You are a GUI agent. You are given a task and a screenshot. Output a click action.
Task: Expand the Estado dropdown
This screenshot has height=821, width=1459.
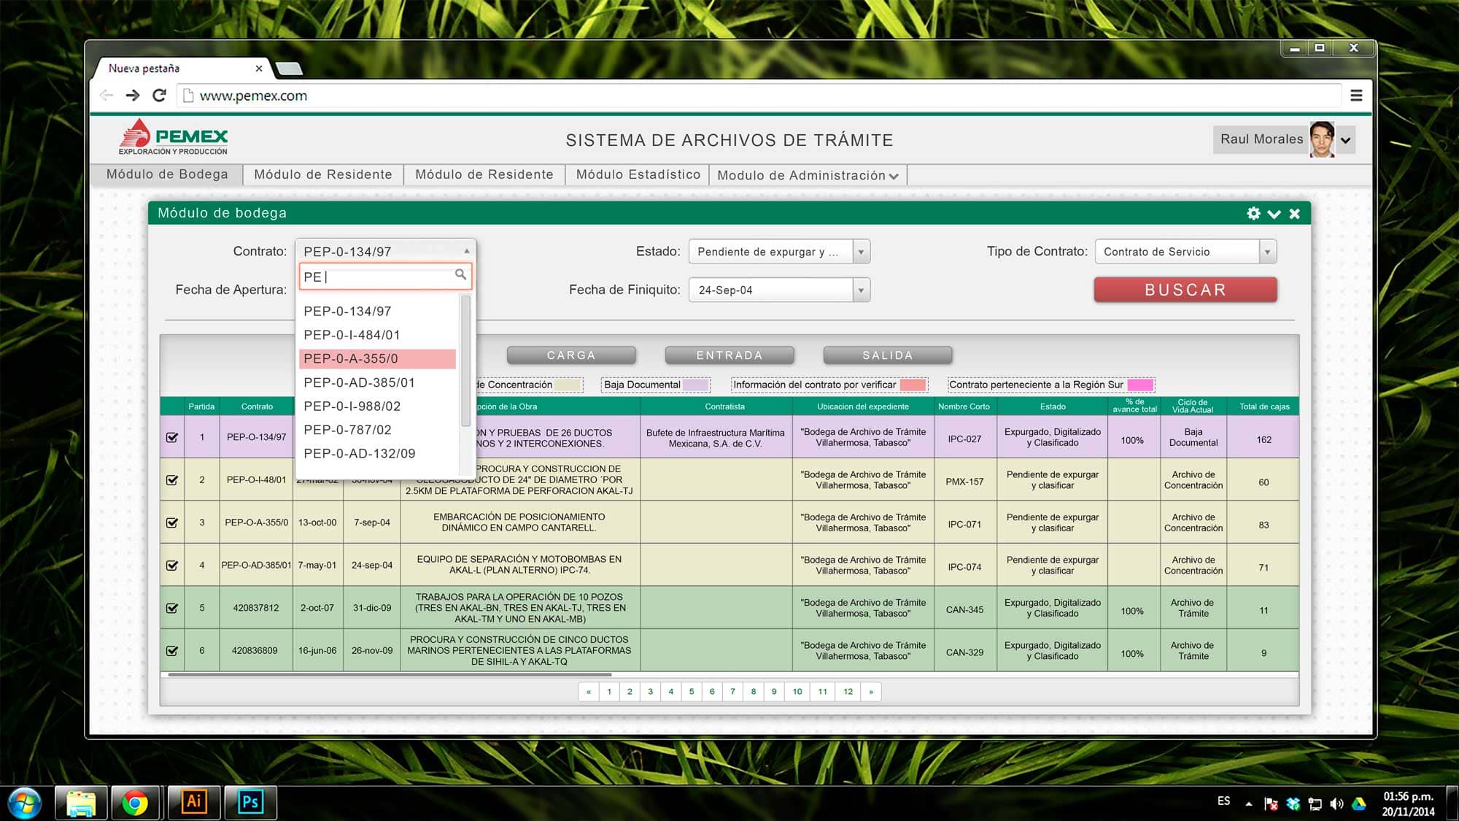(x=861, y=252)
